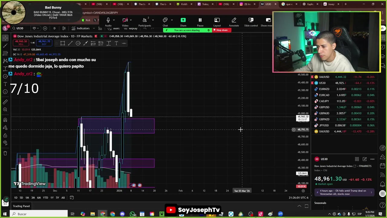
Task: Open the emoji icons tool
Action: [5, 91]
